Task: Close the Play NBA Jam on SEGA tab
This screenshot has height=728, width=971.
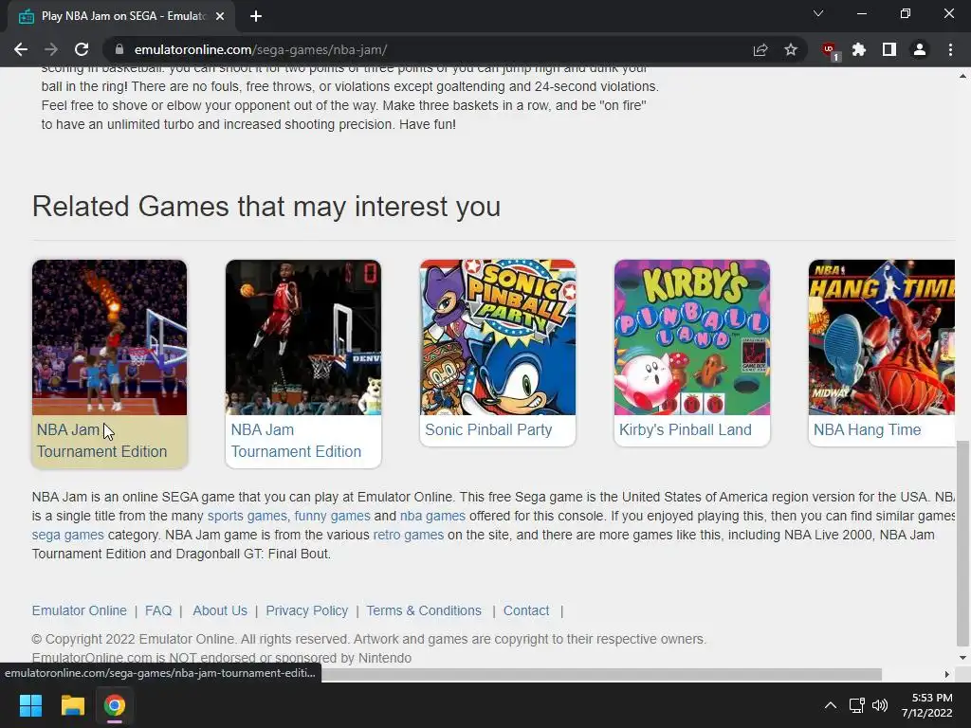Action: (x=220, y=16)
